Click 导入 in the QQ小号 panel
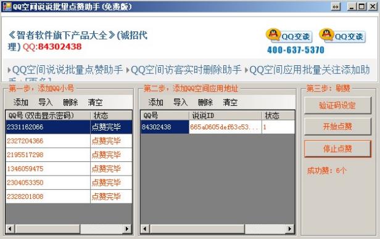The image size is (380, 239). coord(46,102)
